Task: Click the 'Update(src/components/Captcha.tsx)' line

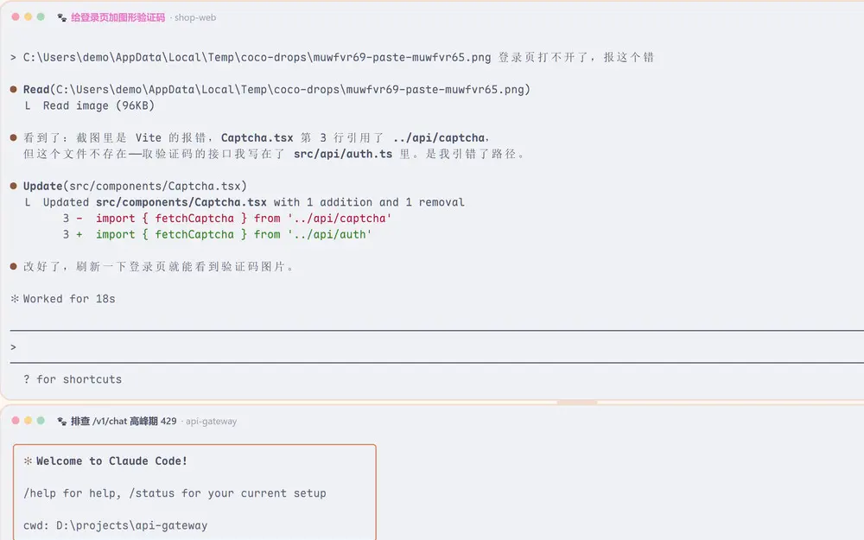Action: (x=135, y=187)
